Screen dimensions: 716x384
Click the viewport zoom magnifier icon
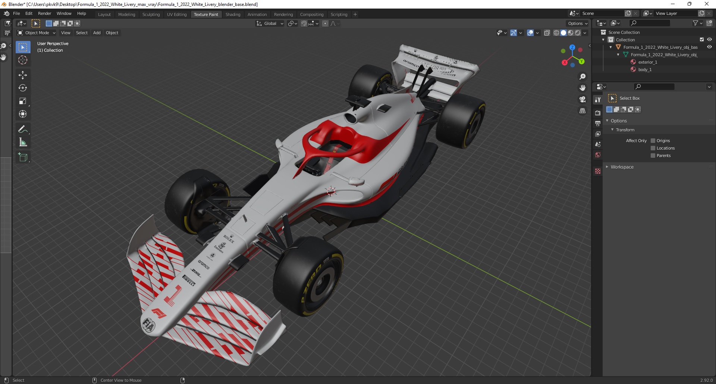click(582, 77)
